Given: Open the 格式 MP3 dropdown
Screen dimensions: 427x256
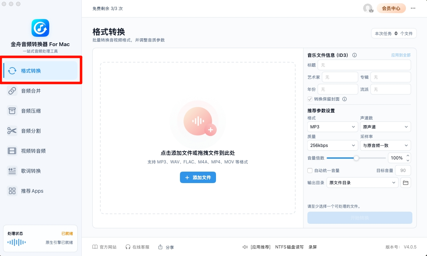Looking at the screenshot, I should [x=332, y=127].
